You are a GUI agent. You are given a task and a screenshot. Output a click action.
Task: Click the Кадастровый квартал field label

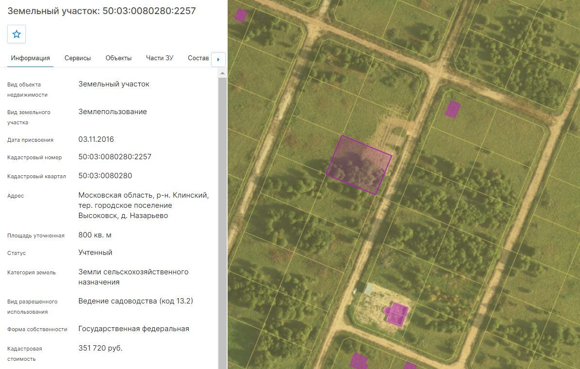[x=36, y=176]
